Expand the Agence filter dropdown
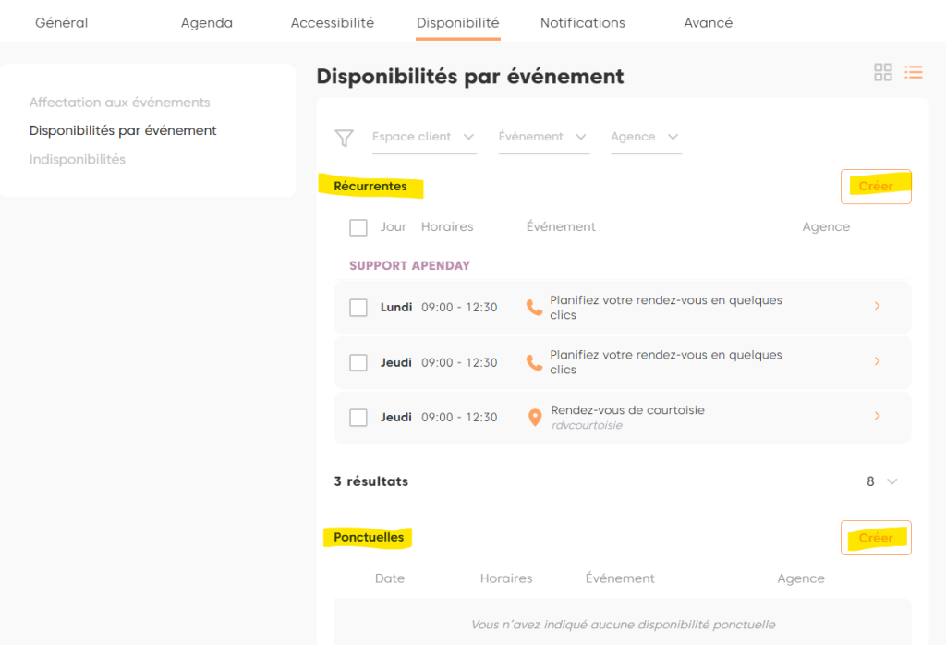Image resolution: width=946 pixels, height=645 pixels. click(x=645, y=137)
